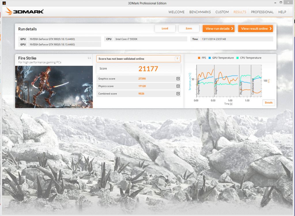Maximize the 3DMark window
This screenshot has width=295, height=216.
click(281, 2)
